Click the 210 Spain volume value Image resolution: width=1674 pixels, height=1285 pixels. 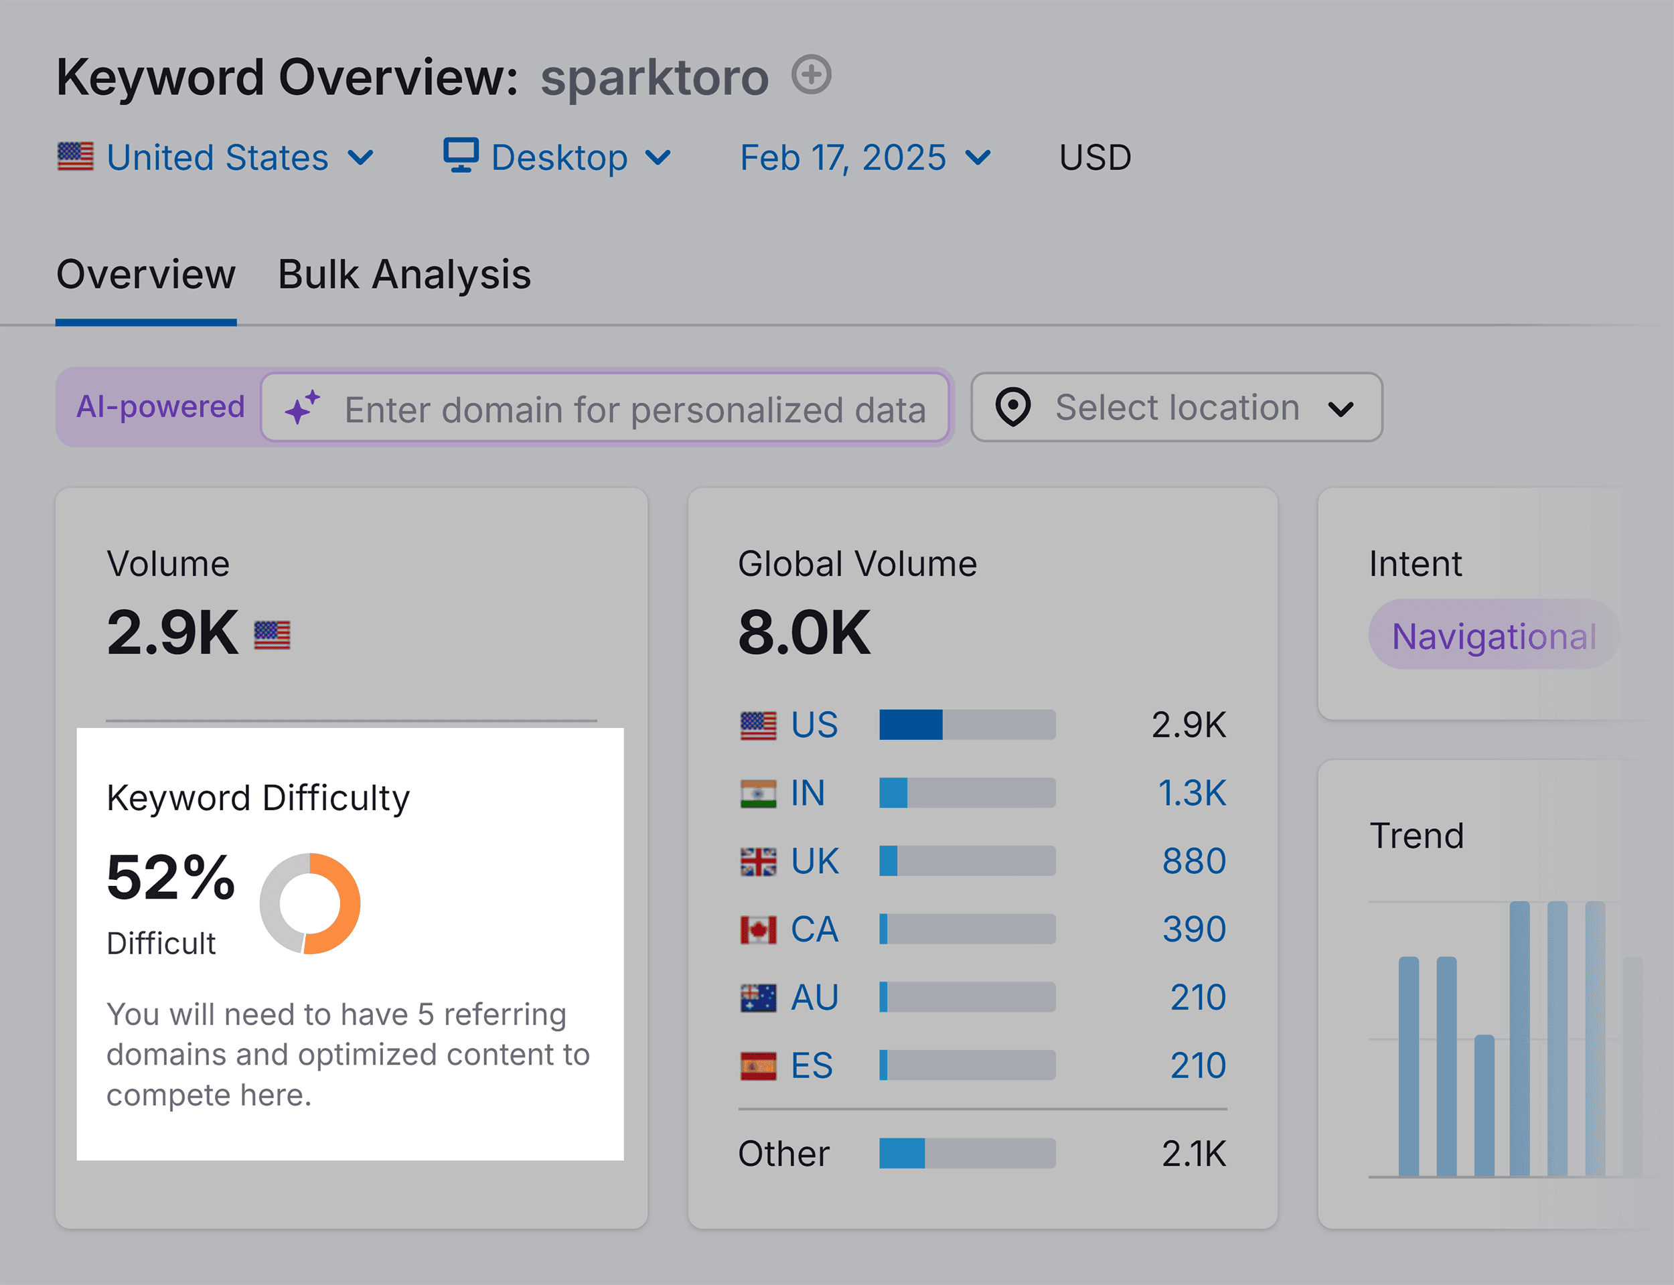pos(1197,1065)
